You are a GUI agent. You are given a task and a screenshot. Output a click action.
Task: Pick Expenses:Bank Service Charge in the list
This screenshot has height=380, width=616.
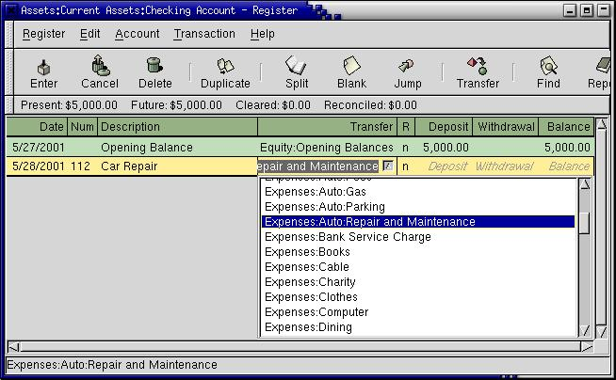[348, 237]
